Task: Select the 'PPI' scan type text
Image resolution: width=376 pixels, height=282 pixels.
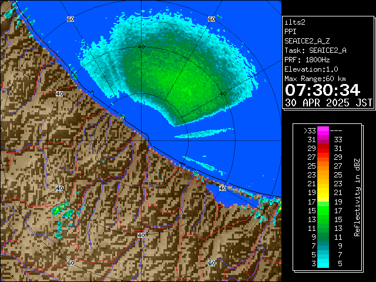Action: pos(290,32)
